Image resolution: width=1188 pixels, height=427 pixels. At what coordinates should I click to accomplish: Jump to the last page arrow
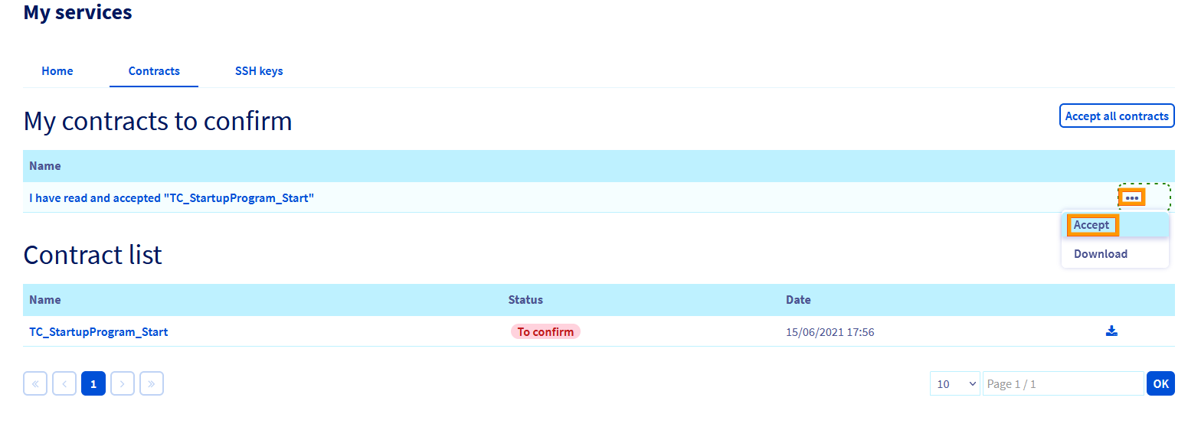[x=152, y=384]
